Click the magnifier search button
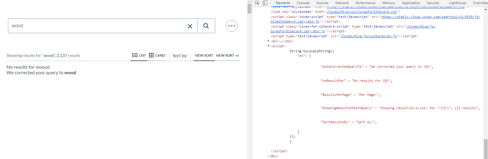488x159 pixels. 206,26
